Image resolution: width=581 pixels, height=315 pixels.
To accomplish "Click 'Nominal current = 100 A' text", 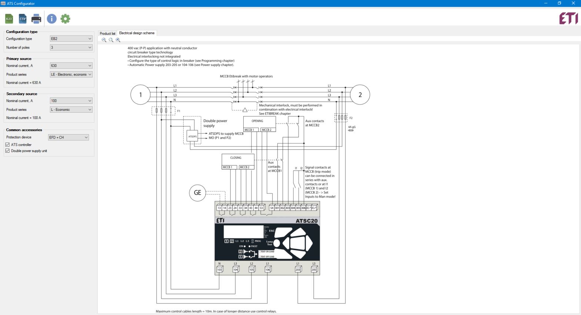I will 24,118.
